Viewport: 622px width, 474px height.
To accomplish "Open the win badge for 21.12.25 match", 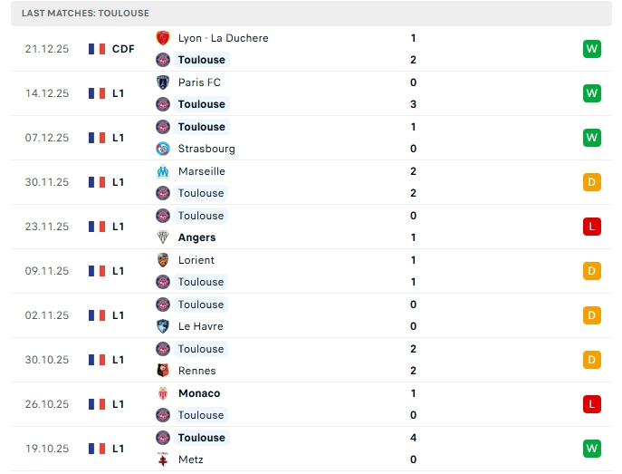I will pyautogui.click(x=592, y=49).
